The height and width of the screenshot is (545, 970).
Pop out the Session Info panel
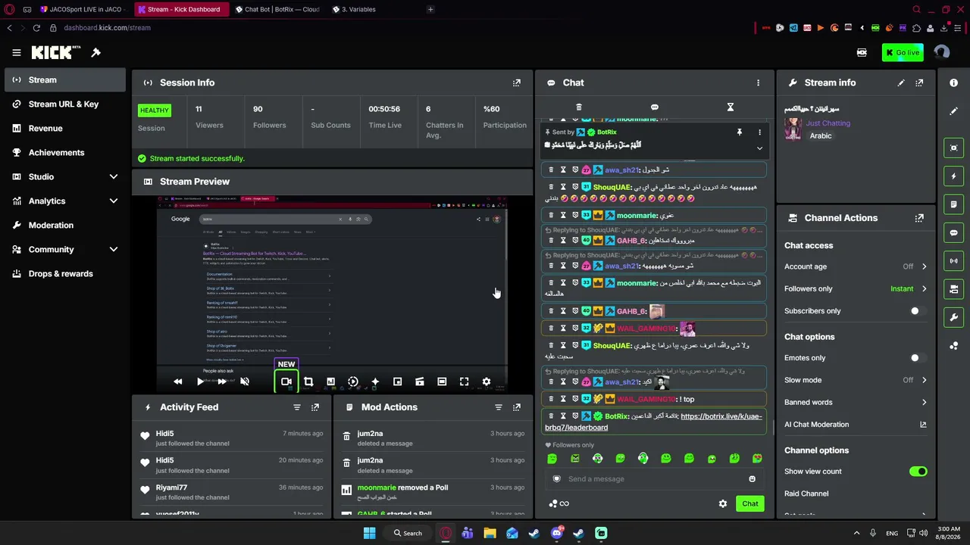point(517,83)
